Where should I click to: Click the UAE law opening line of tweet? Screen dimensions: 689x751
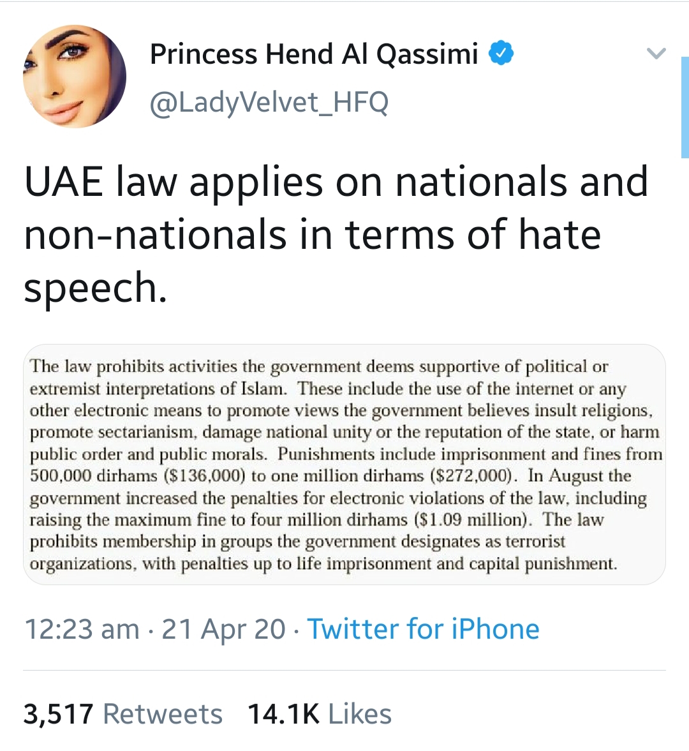pos(336,182)
